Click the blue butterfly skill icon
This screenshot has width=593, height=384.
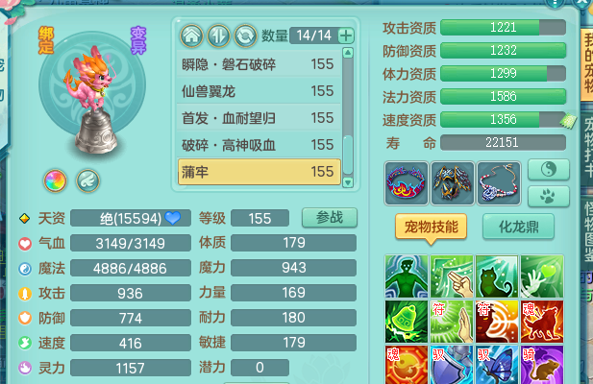497,366
